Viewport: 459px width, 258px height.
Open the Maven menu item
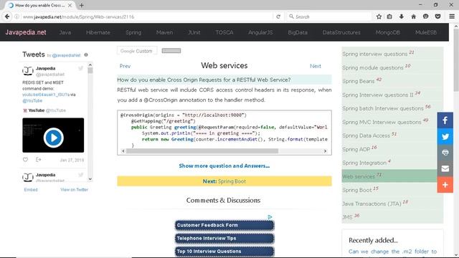click(164, 32)
